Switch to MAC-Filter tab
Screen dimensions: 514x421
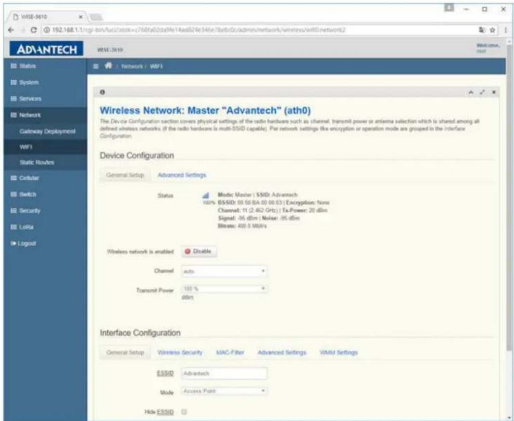(230, 352)
